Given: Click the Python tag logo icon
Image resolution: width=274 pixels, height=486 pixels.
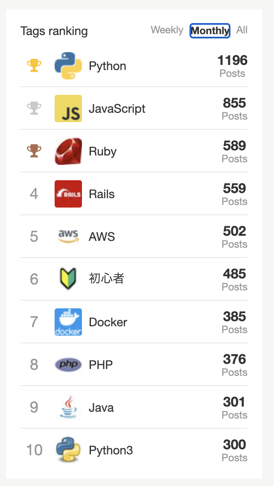Looking at the screenshot, I should [x=68, y=66].
